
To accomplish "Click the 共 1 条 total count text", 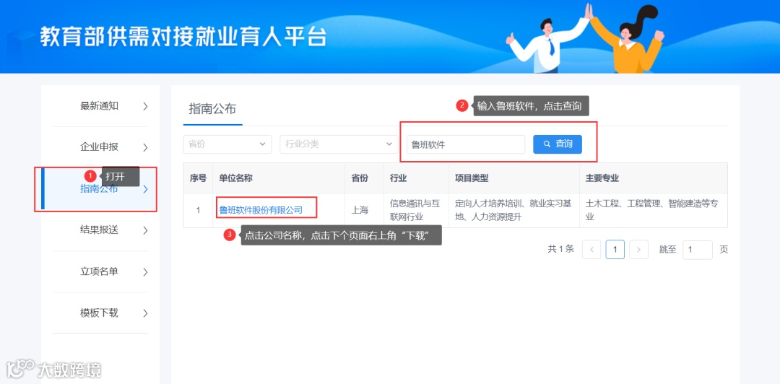I will 560,249.
